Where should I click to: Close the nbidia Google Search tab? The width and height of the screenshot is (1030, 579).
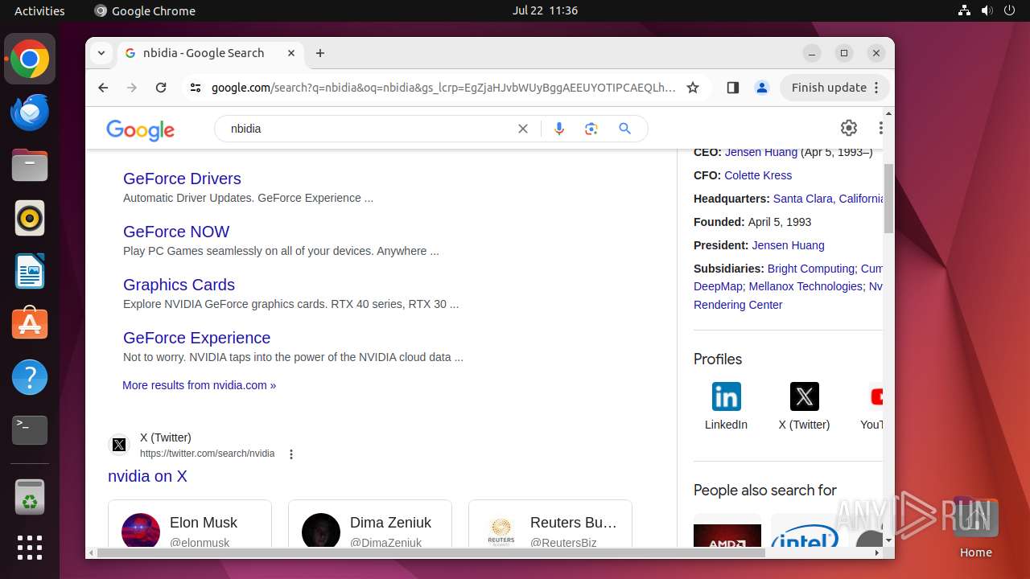(291, 53)
